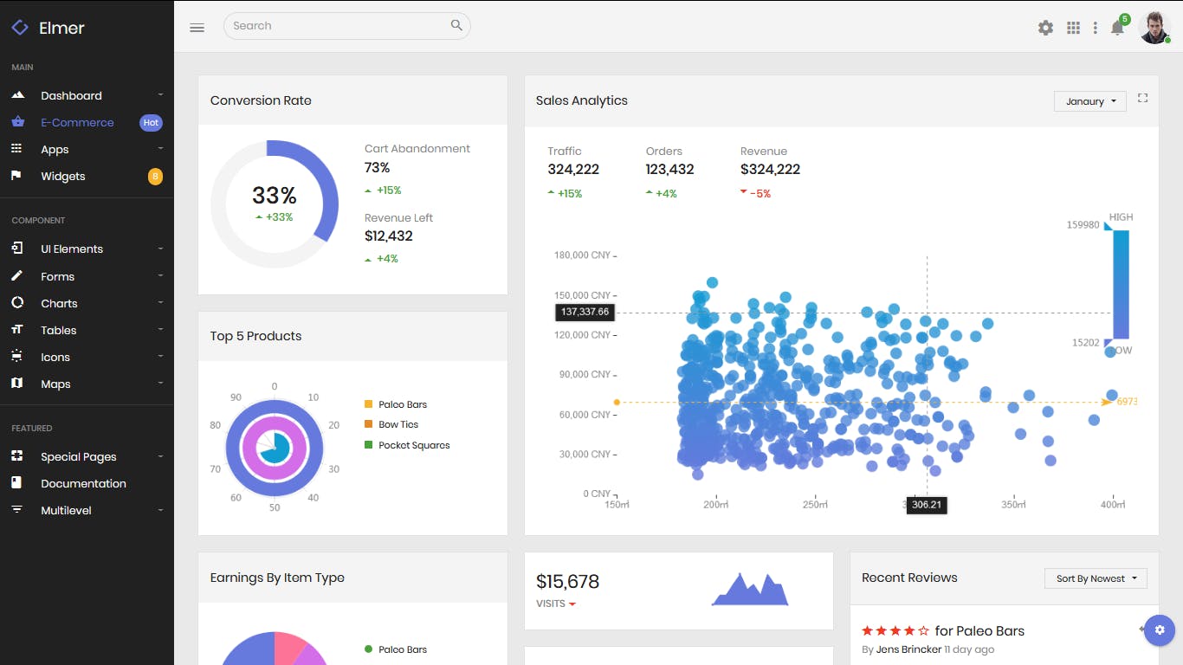The width and height of the screenshot is (1183, 665).
Task: Click the Charts ring icon
Action: click(17, 303)
